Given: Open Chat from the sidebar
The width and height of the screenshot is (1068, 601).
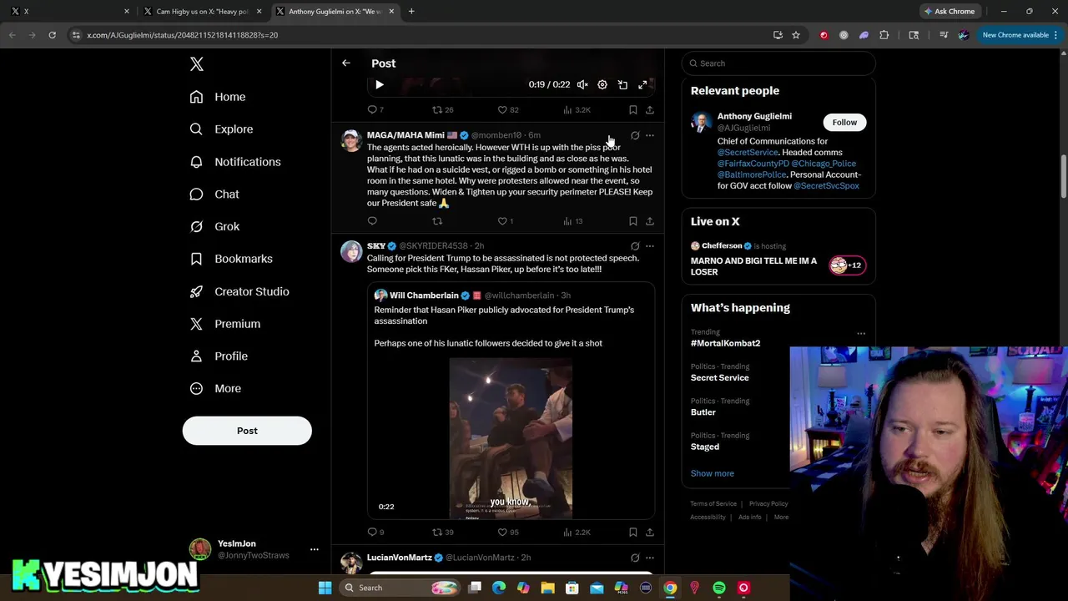Looking at the screenshot, I should tap(214, 194).
